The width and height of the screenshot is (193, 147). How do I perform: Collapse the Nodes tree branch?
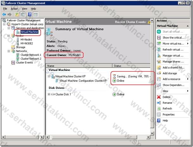tap(9, 36)
